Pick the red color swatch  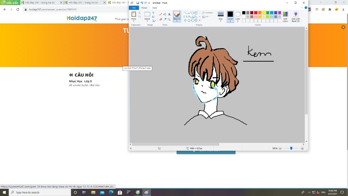click(x=256, y=13)
